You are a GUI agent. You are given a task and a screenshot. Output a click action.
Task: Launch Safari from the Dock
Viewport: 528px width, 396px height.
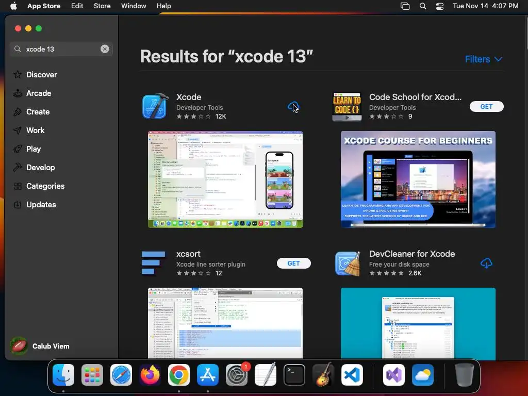click(121, 375)
